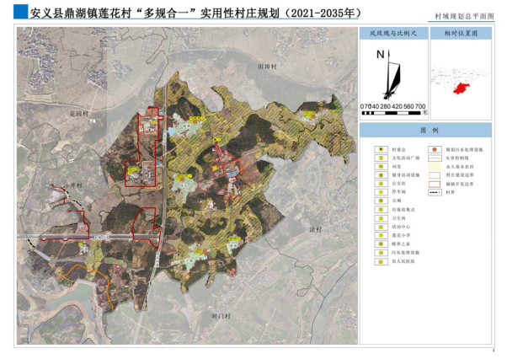Image resolution: width=507 pixels, height=359 pixels.
Task: Click the 永久基本农田 yellow swatch
Action: click(436, 166)
